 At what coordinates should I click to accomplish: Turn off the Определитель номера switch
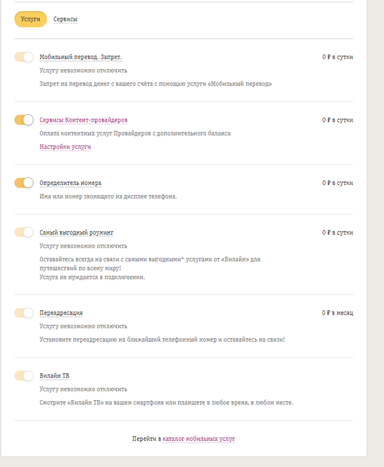pos(24,183)
